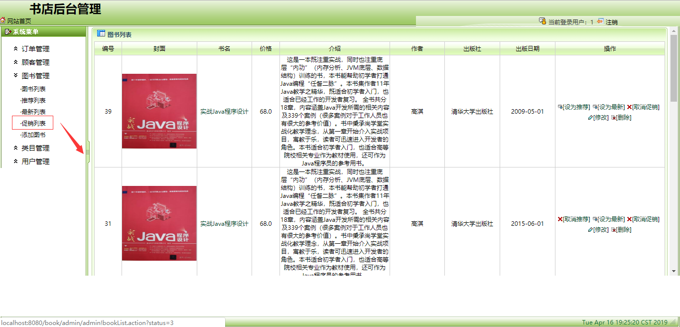Screen dimensions: 680x327
Task: Click the date 2009-05-01
Action: tap(528, 112)
